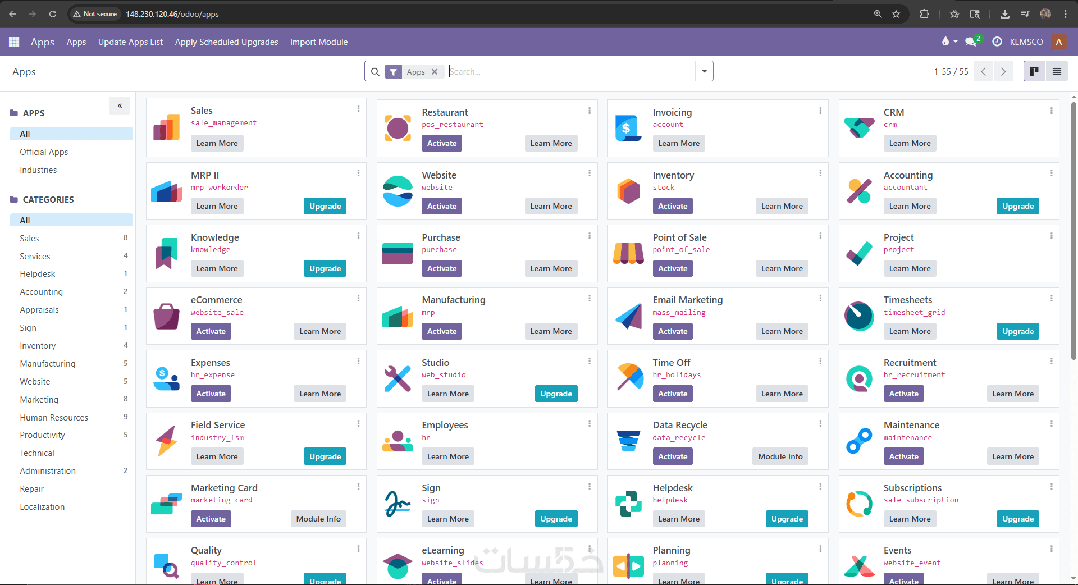1078x585 pixels.
Task: Click the Sales app icon
Action: click(x=167, y=129)
